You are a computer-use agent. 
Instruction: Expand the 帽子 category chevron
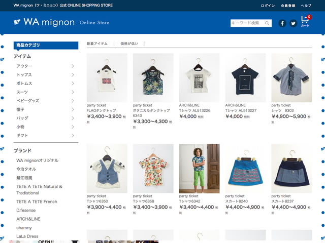(73, 109)
